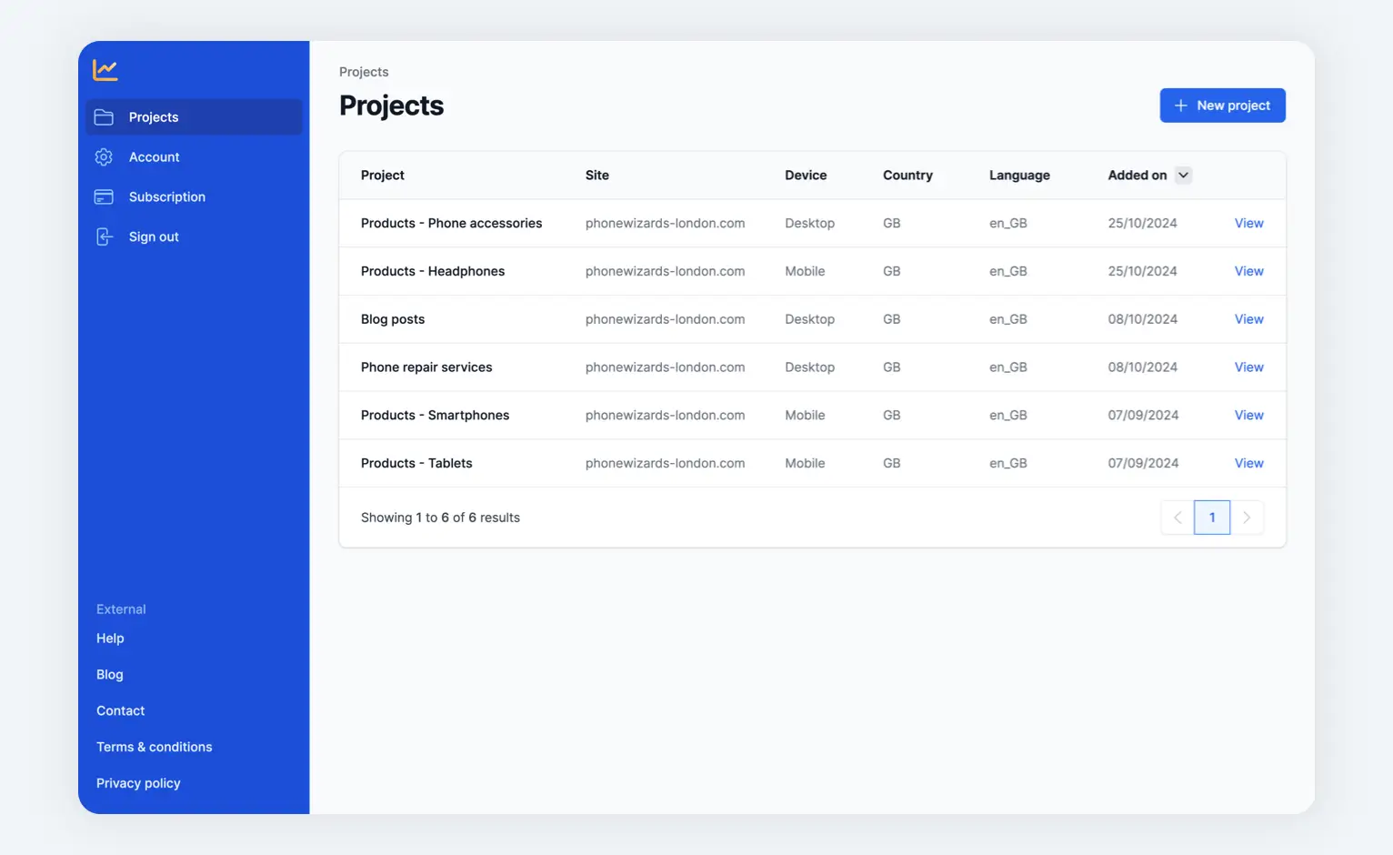The width and height of the screenshot is (1393, 855).
Task: Open Terms & conditions
Action: [x=154, y=746]
